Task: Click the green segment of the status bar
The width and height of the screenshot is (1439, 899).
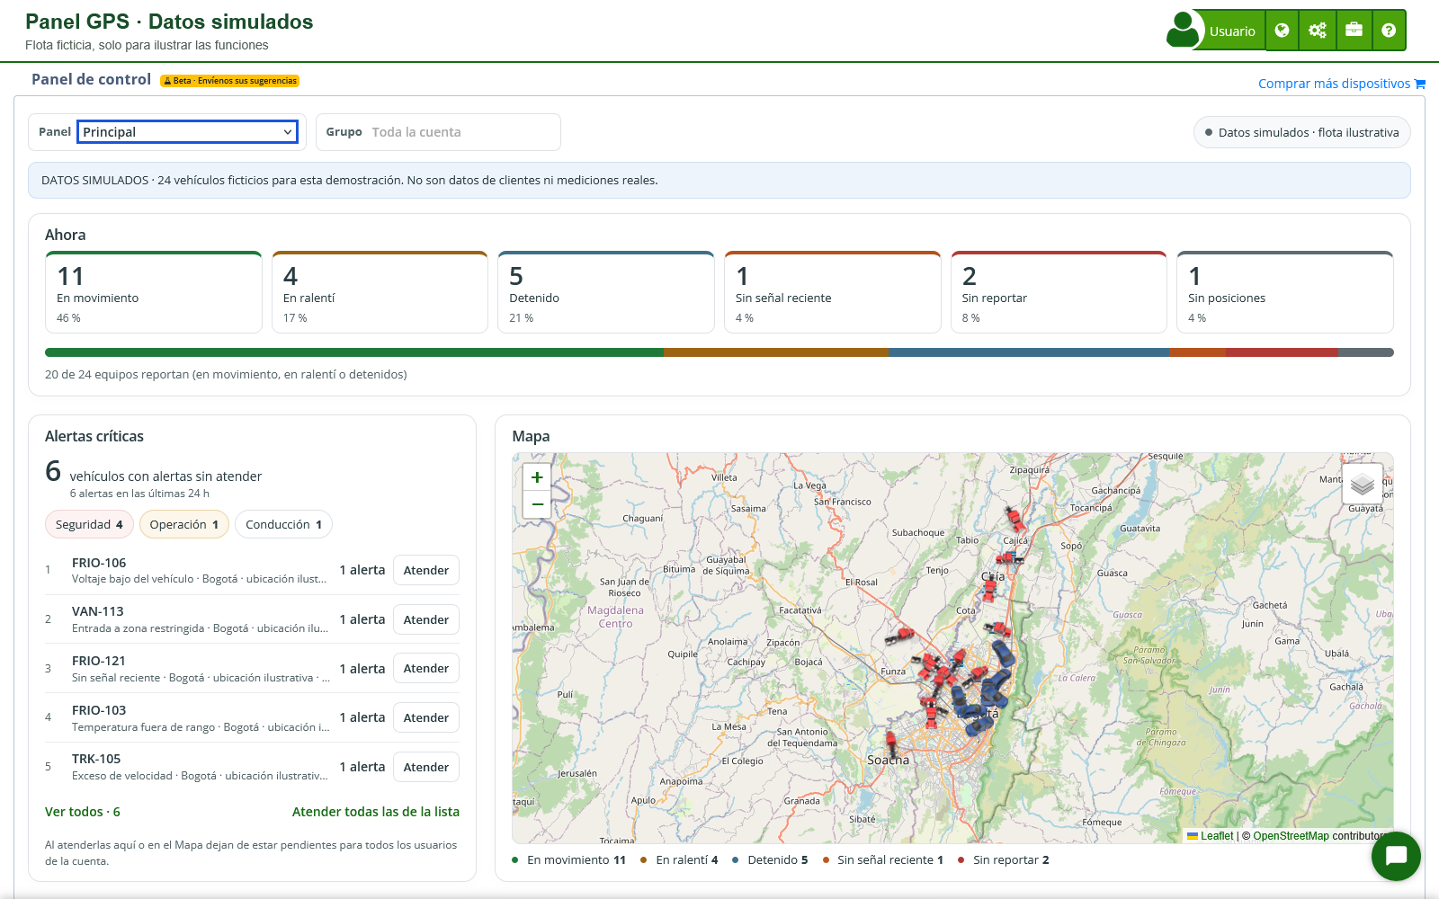Action: tap(354, 352)
